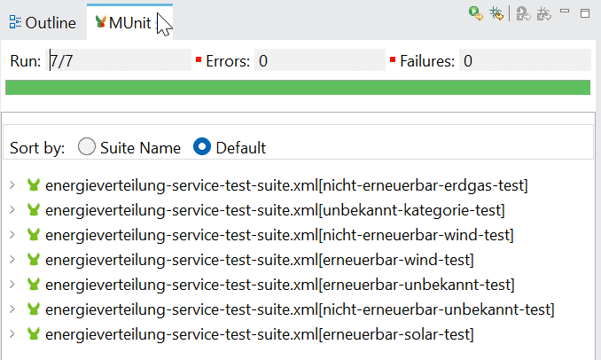Click the red Failures indicator icon

click(393, 59)
